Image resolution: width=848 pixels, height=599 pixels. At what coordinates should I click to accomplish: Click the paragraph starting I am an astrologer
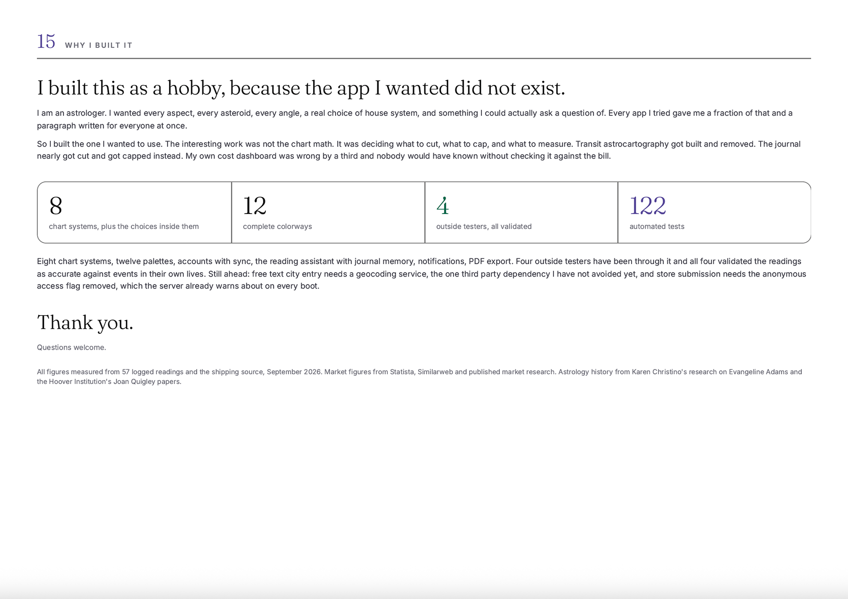(415, 119)
